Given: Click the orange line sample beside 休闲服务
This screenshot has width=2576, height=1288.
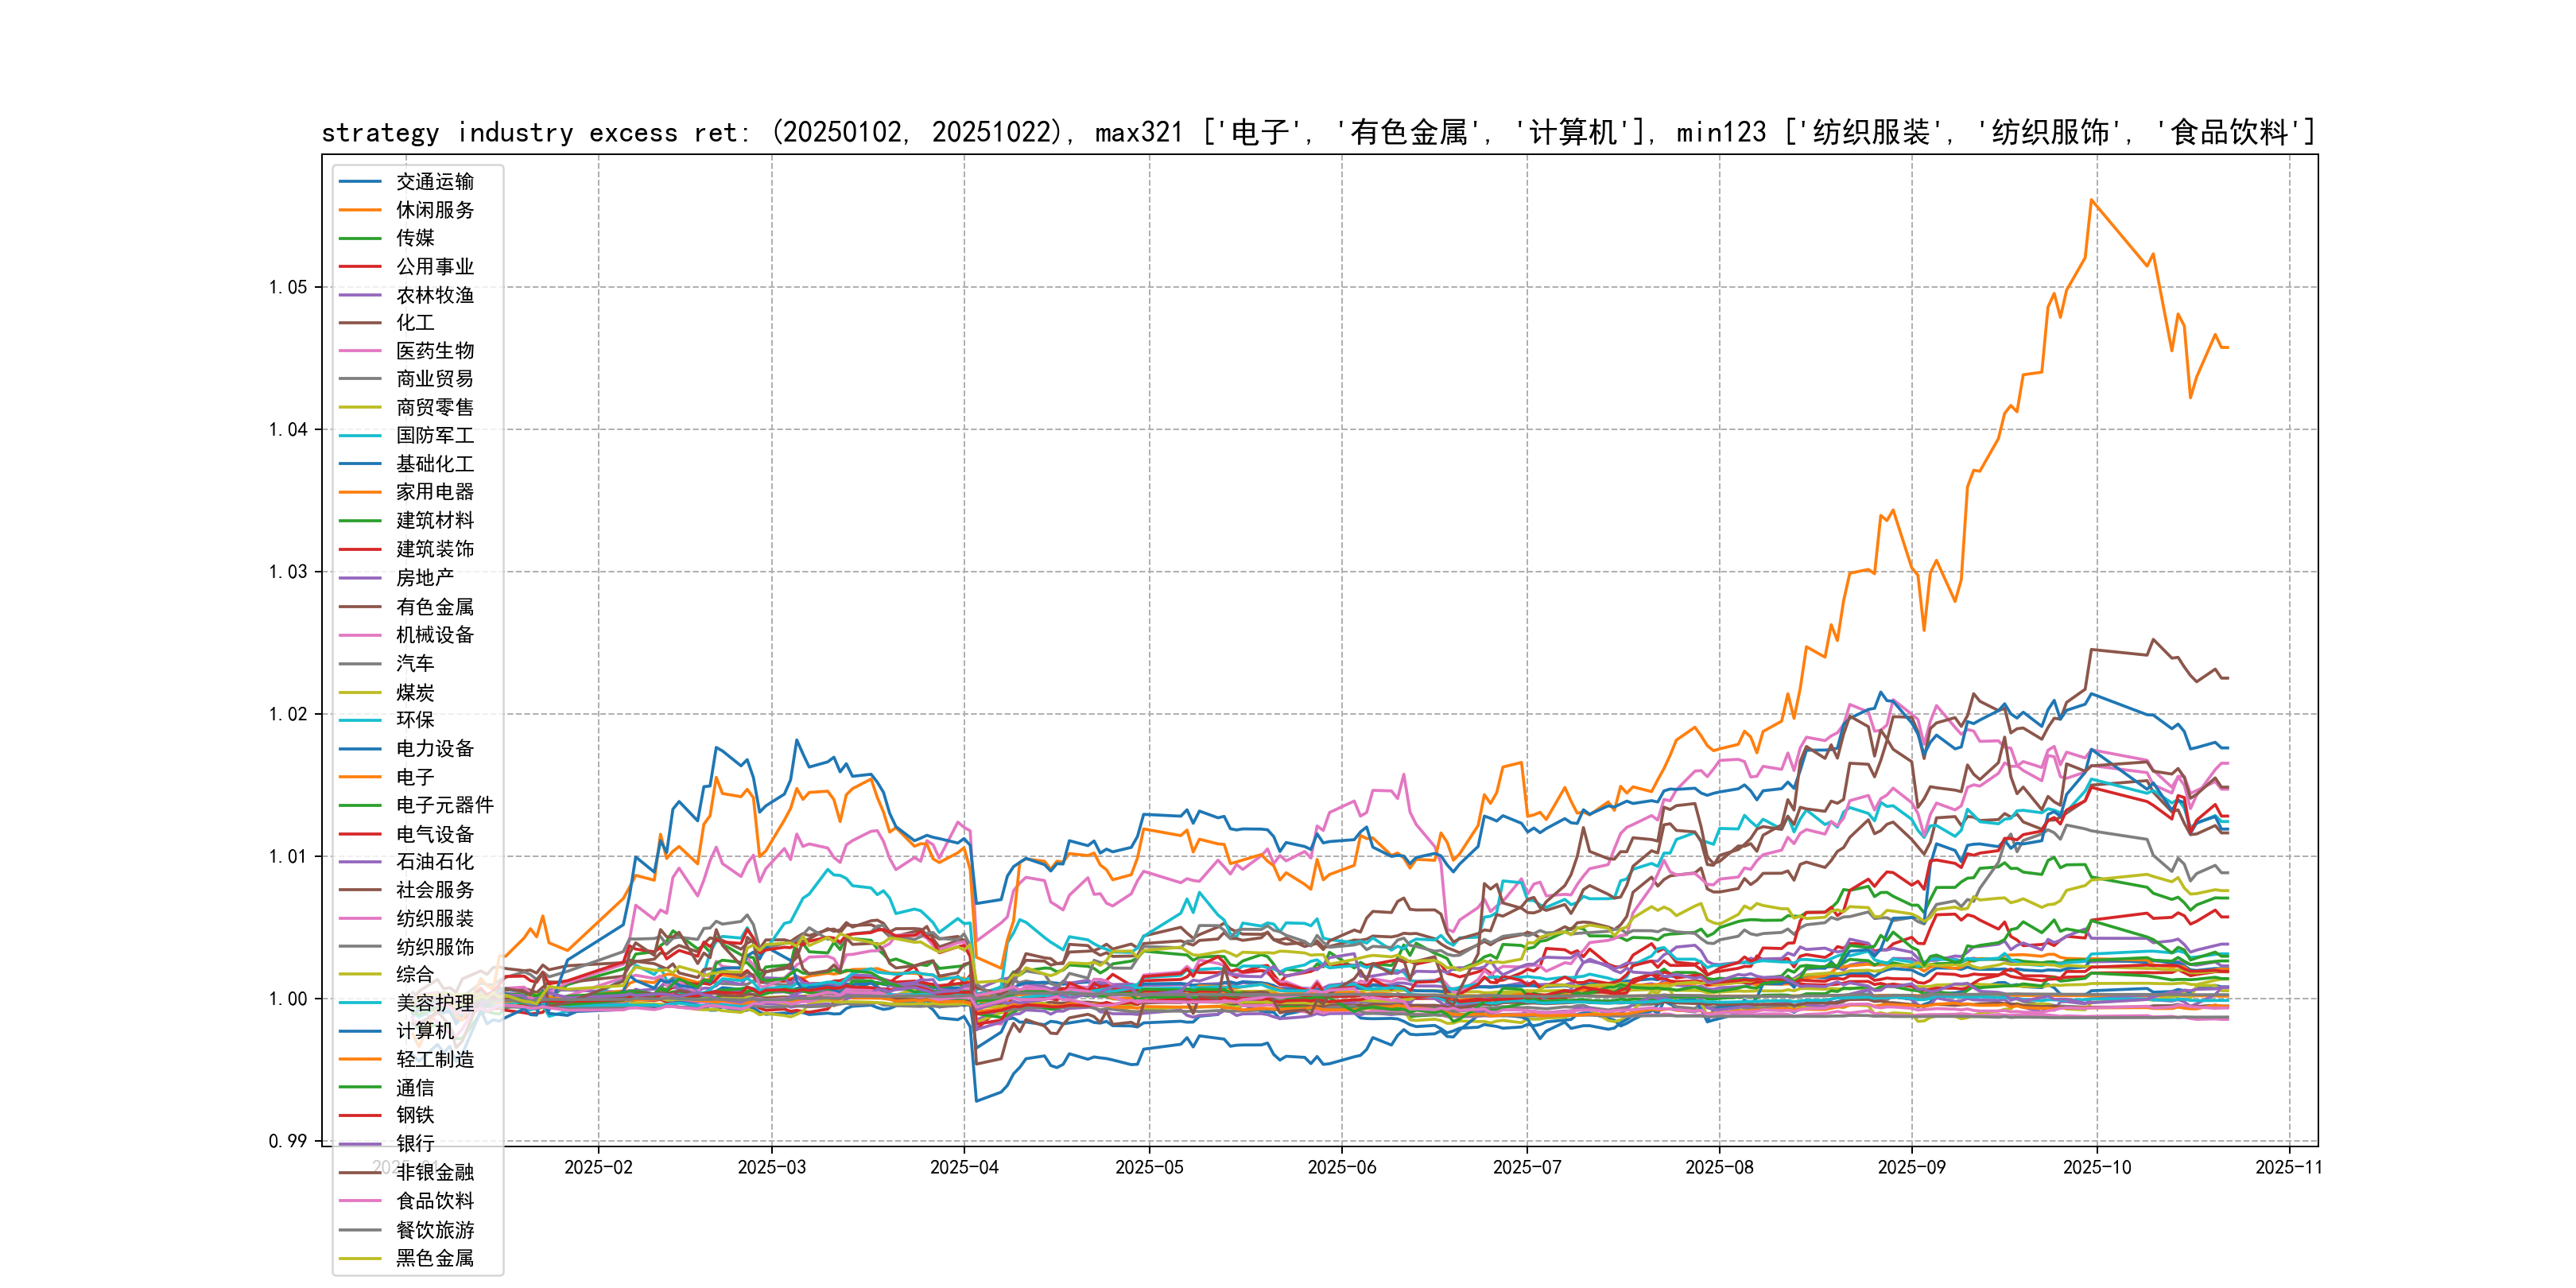Looking at the screenshot, I should (x=360, y=210).
